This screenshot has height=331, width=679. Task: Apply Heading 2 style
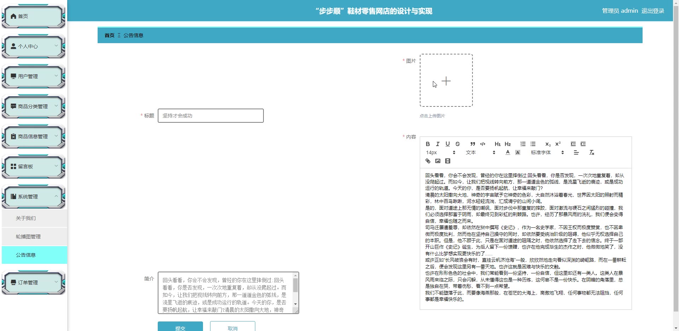coord(507,144)
